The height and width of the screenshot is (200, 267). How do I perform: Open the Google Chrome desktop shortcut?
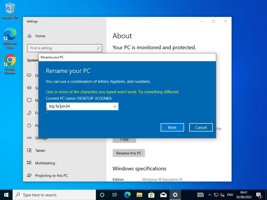(10, 64)
